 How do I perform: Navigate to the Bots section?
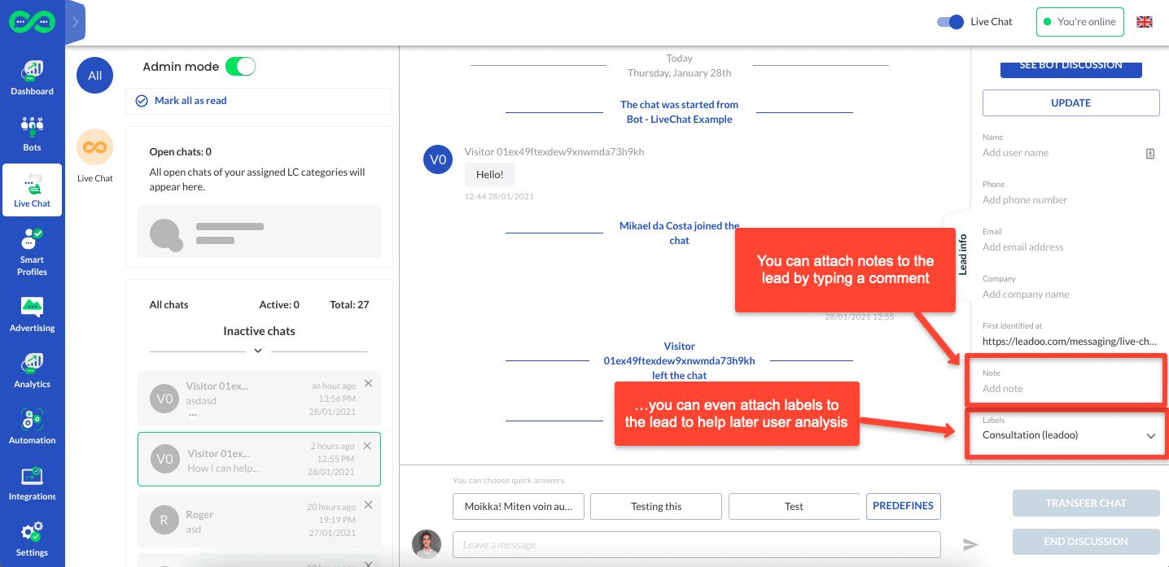[32, 133]
